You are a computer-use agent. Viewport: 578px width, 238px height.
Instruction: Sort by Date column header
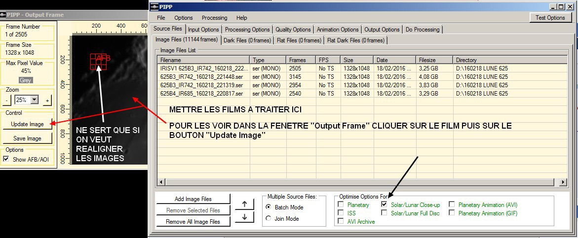[395, 60]
